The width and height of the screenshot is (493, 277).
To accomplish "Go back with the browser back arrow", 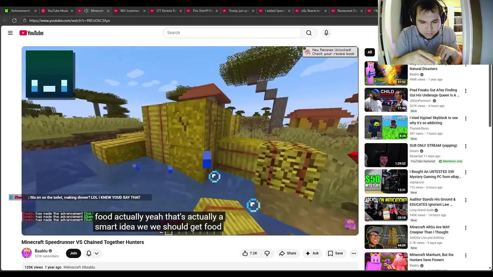I will point(5,20).
